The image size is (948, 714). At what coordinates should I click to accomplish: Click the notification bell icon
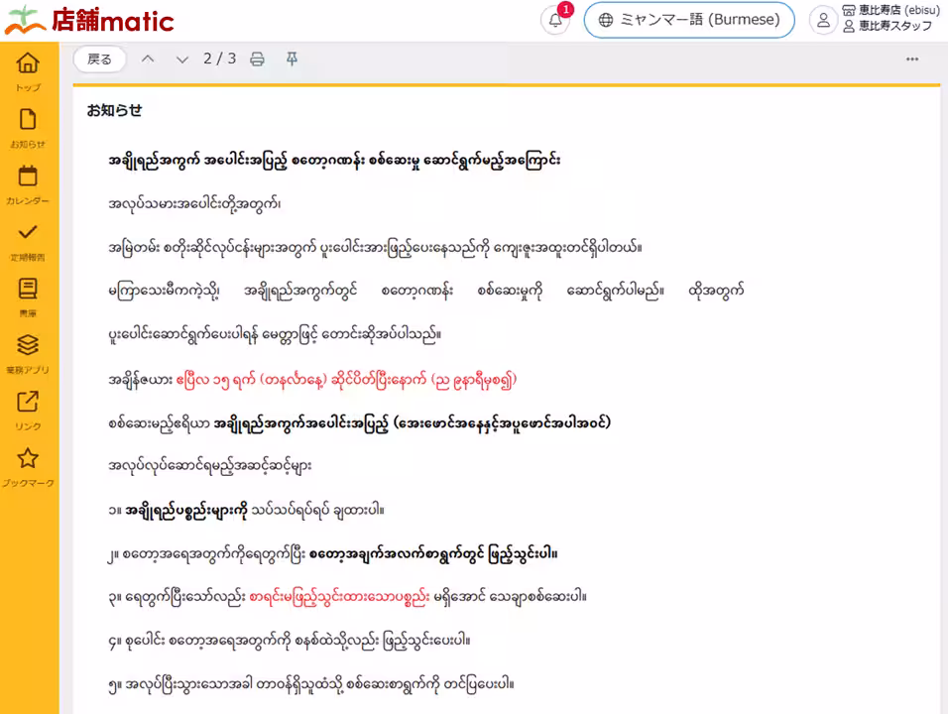click(x=555, y=21)
